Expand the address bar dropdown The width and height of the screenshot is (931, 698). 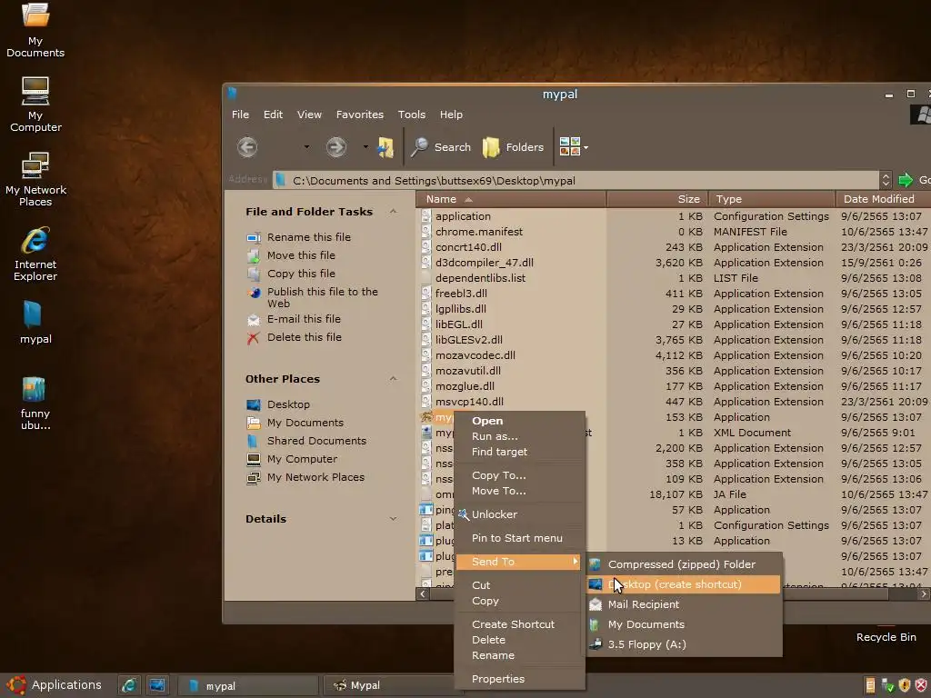click(886, 180)
